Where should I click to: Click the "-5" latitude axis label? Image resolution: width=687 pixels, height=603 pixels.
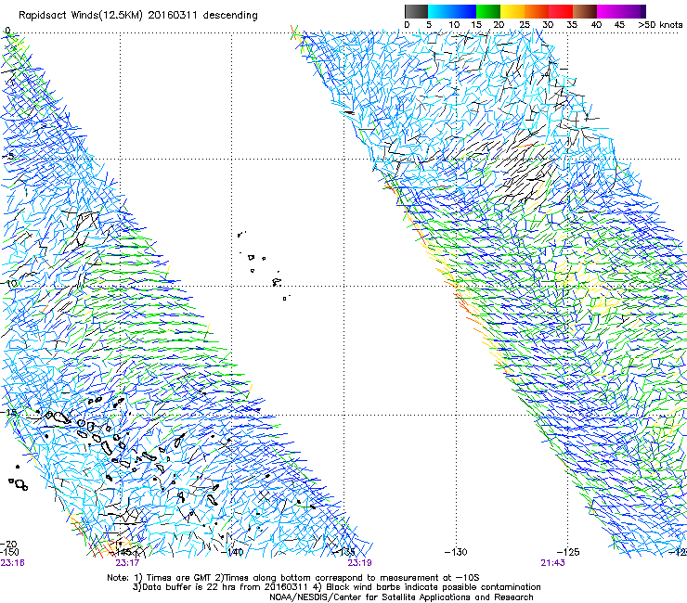9,157
